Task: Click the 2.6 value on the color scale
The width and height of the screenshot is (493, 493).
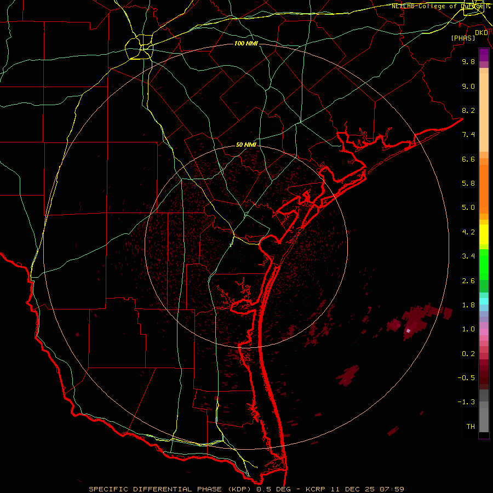Action: pos(468,281)
